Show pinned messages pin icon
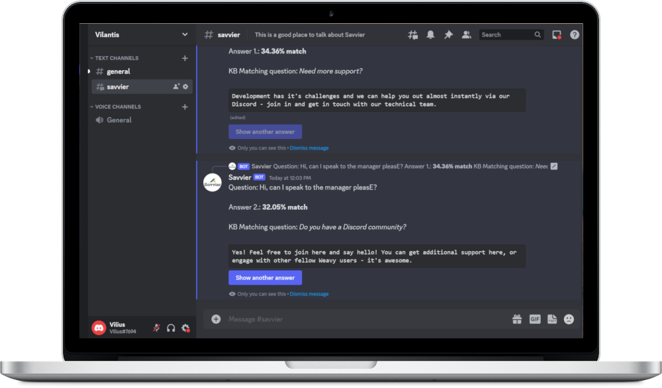 [x=448, y=34]
